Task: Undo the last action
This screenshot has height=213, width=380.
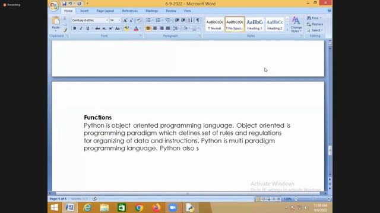Action: click(70, 4)
